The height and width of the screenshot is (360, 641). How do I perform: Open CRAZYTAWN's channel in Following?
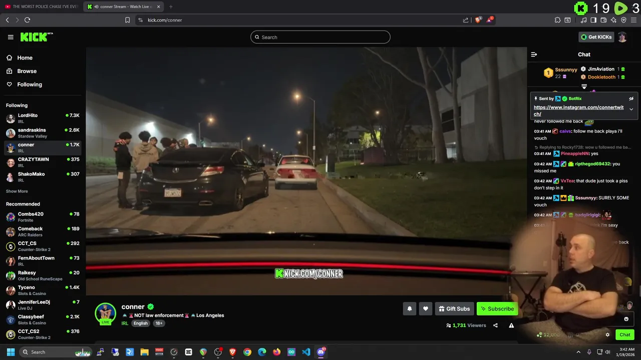pos(43,162)
